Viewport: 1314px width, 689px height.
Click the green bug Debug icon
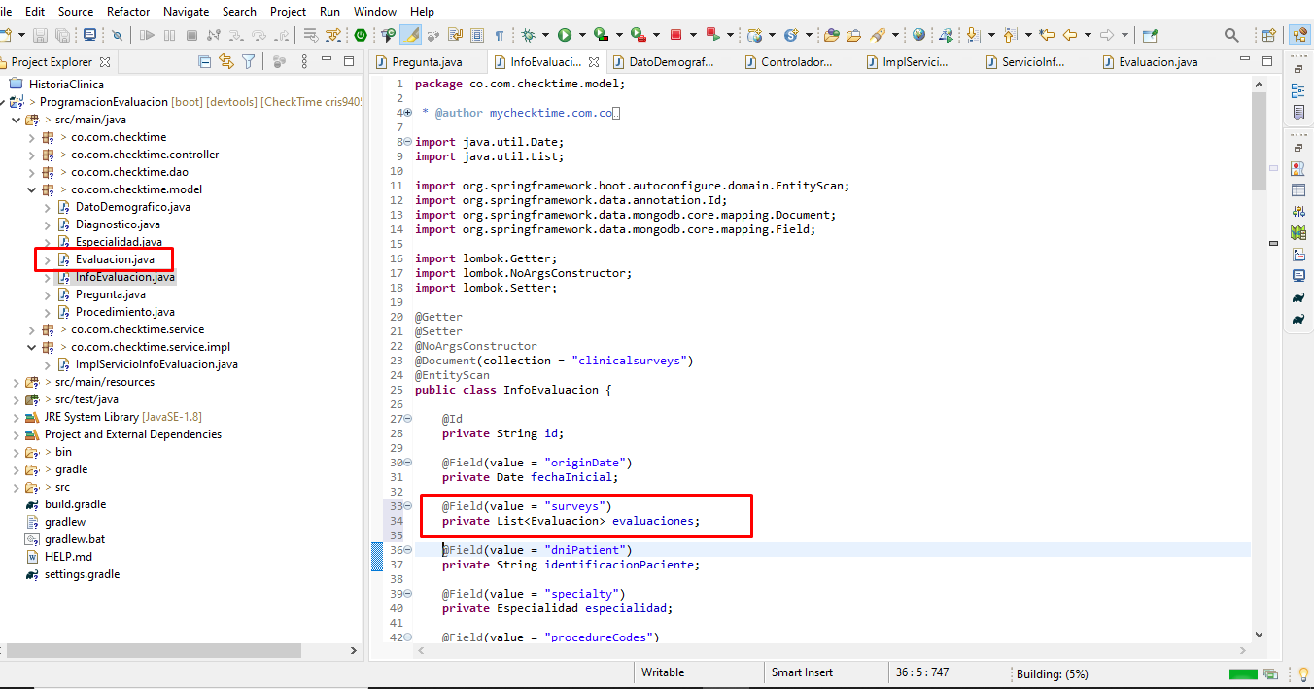tap(528, 35)
